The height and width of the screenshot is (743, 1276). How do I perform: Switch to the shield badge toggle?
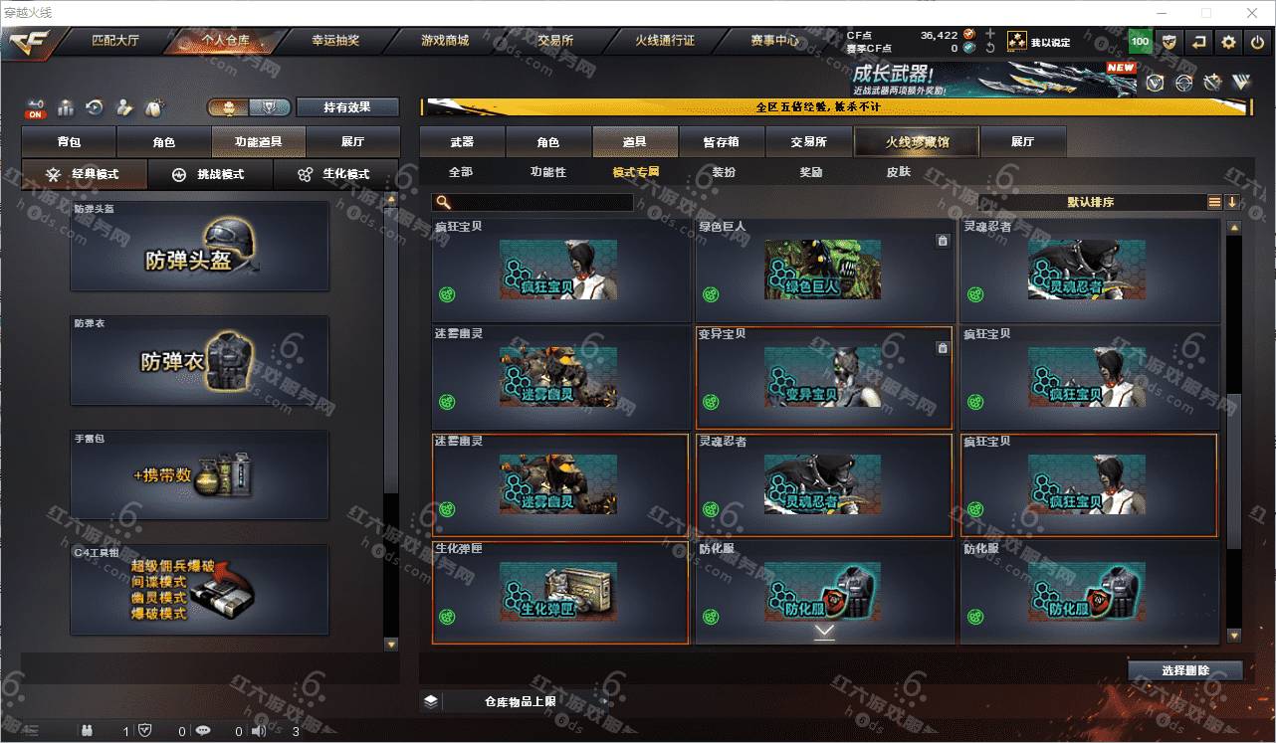click(270, 107)
